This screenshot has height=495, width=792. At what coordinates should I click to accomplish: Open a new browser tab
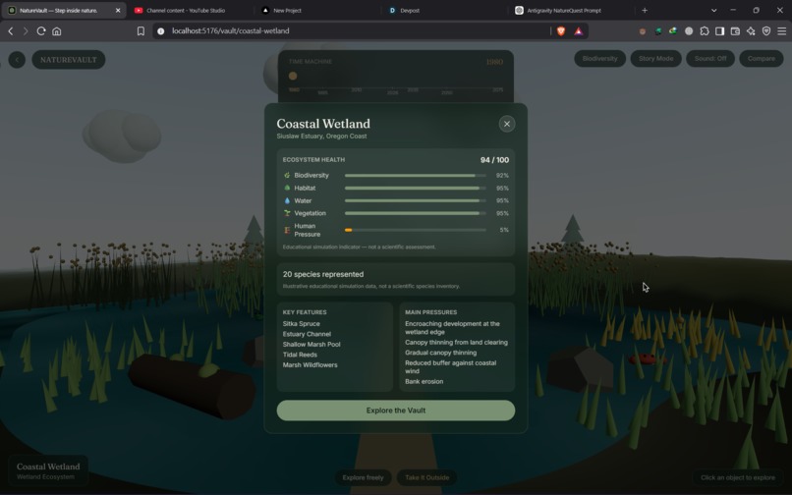tap(645, 10)
